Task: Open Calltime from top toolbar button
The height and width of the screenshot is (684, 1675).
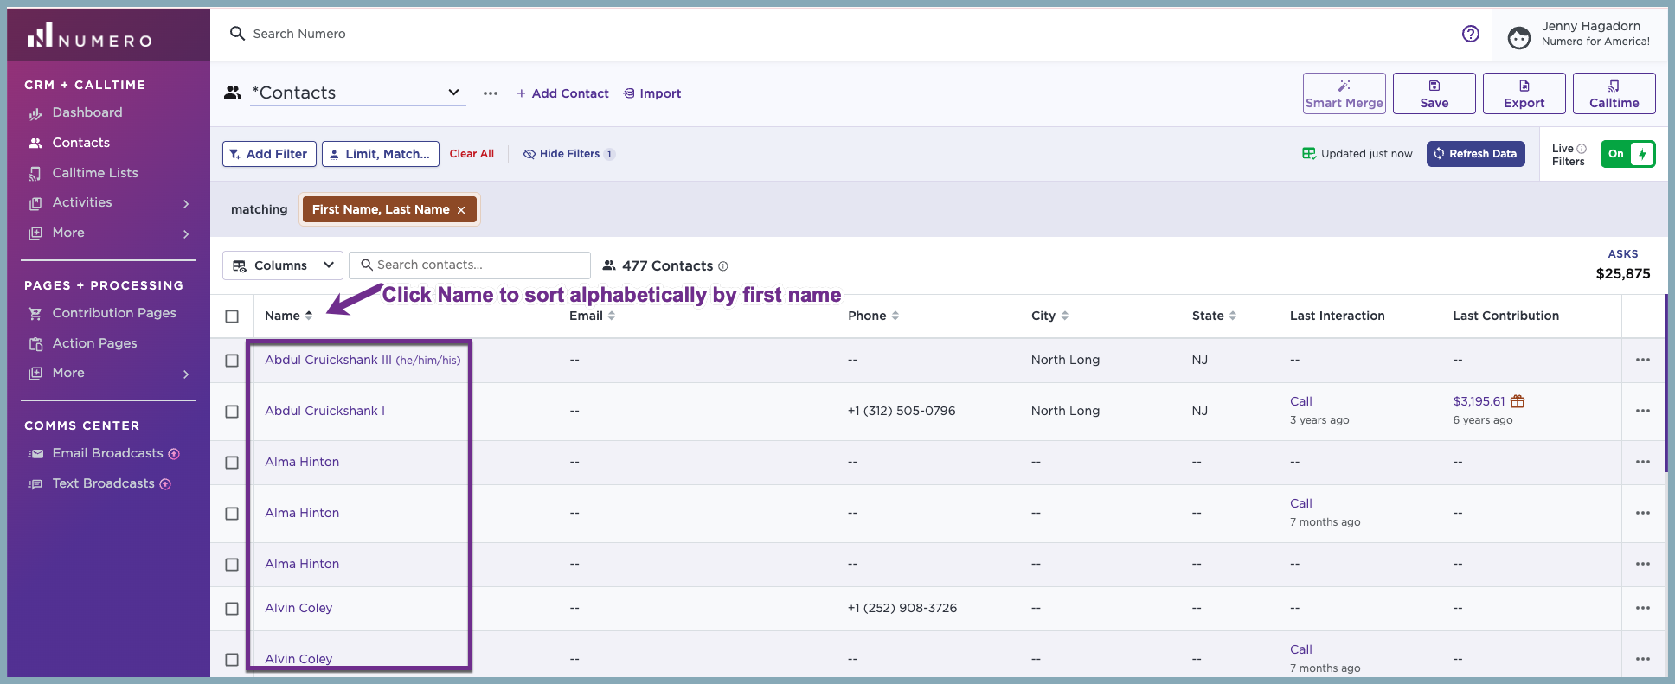Action: (1614, 93)
